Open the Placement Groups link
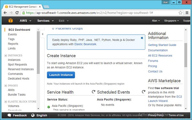This screenshot has height=120, width=192. (69, 28)
